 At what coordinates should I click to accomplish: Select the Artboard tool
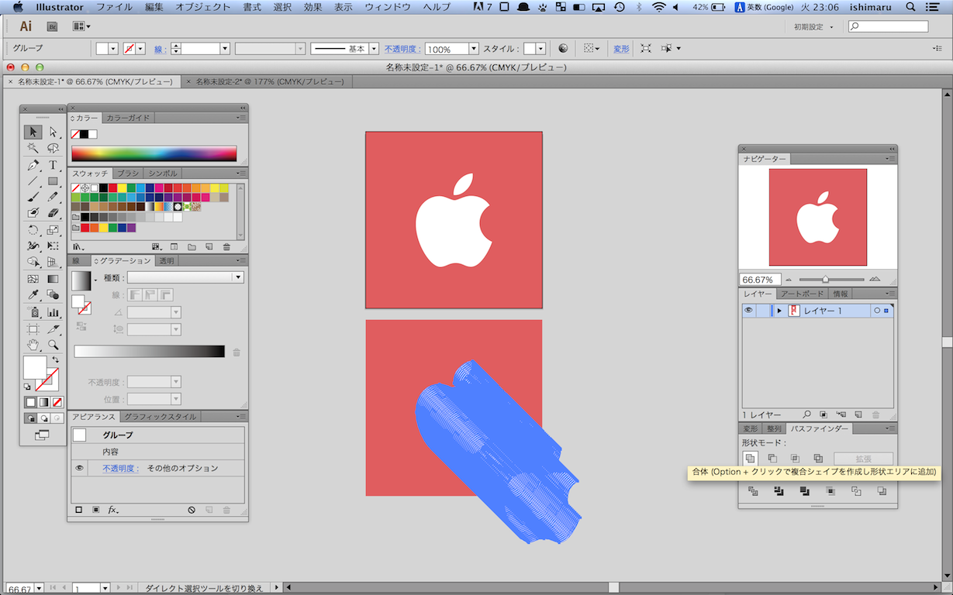(33, 329)
